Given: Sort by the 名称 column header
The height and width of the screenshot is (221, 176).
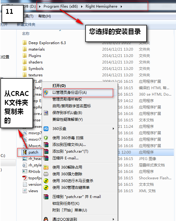Looking at the screenshot, I should click(x=26, y=33).
